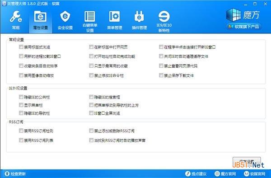
Task: Toggle 收藏夹条目自动排序 checkbox
Action: pyautogui.click(x=21, y=66)
